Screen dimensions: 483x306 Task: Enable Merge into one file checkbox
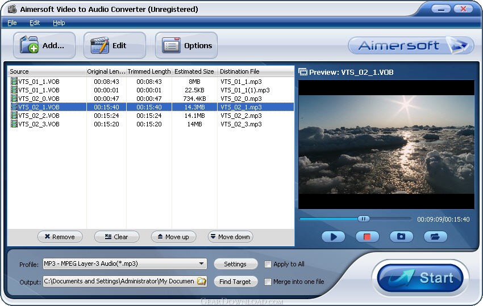point(268,282)
